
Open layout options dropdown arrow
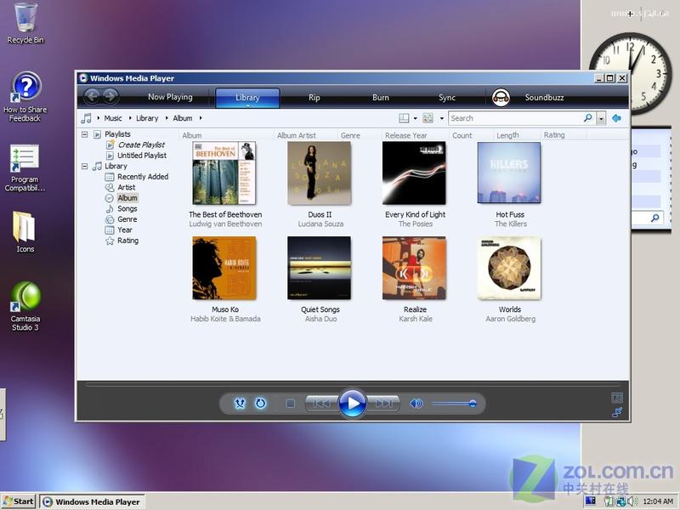[415, 118]
